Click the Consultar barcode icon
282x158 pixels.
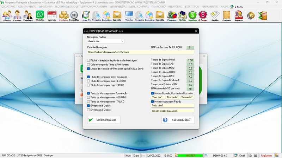click(x=74, y=16)
